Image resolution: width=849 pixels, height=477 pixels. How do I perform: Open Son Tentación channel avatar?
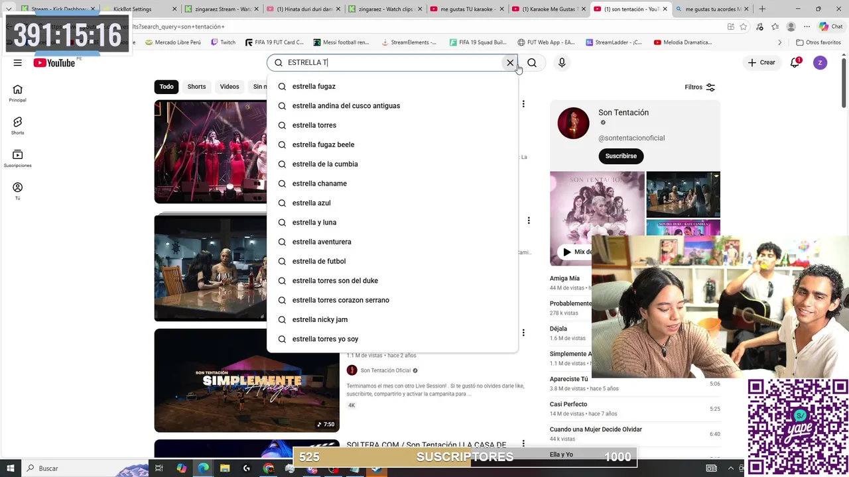pos(573,123)
